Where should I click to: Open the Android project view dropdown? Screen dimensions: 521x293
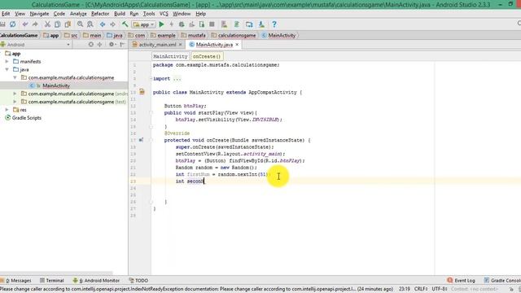point(36,45)
